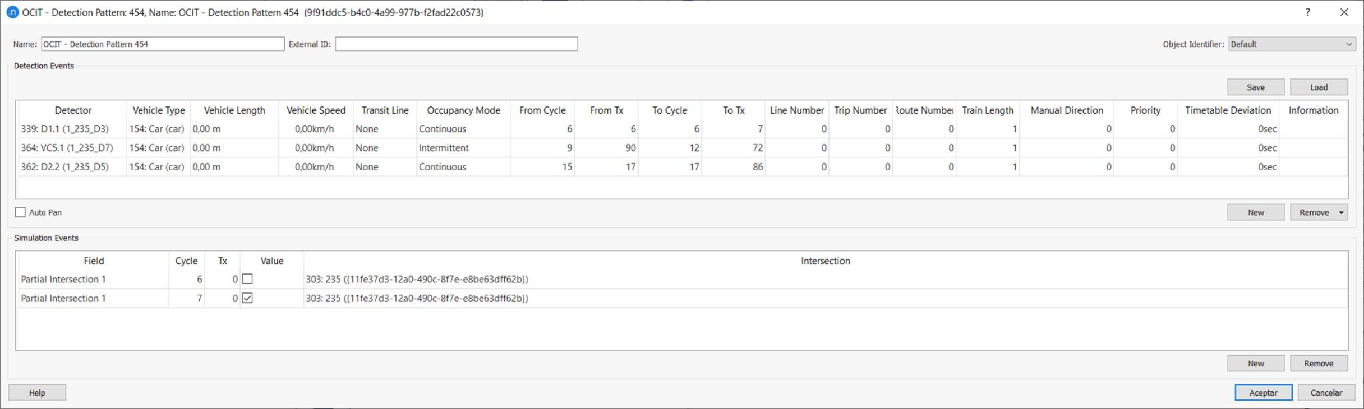Focus the External ID field
Image resolution: width=1364 pixels, height=409 pixels.
point(456,44)
